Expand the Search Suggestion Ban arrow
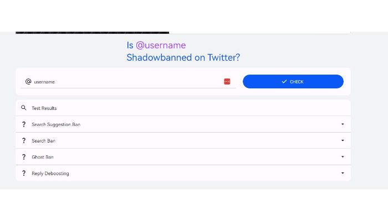The height and width of the screenshot is (221, 388). (343, 124)
